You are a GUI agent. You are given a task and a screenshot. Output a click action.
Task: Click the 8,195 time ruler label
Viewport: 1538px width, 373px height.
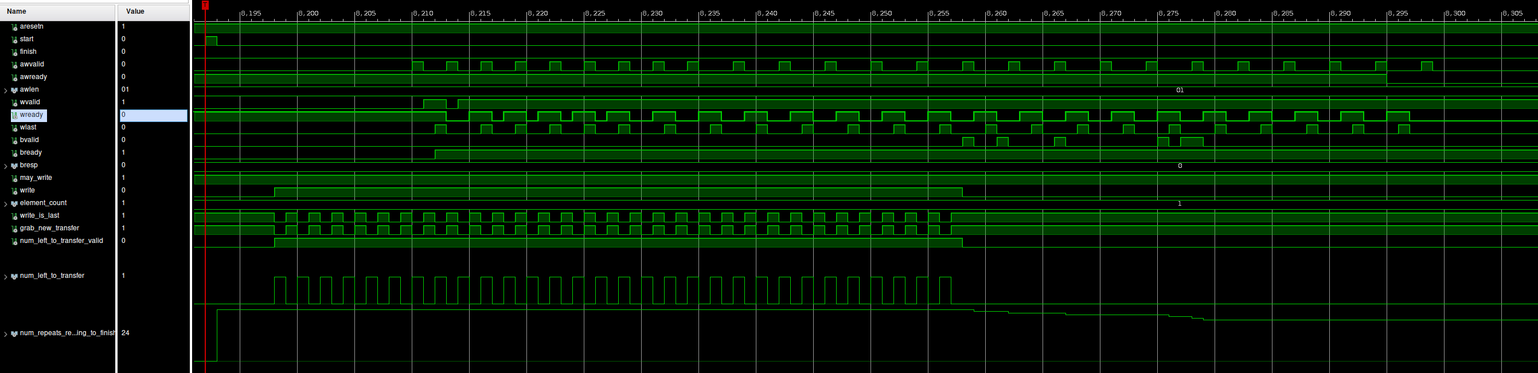[x=251, y=13]
